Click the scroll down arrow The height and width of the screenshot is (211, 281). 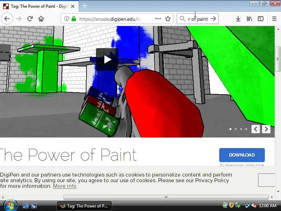pyautogui.click(x=278, y=191)
